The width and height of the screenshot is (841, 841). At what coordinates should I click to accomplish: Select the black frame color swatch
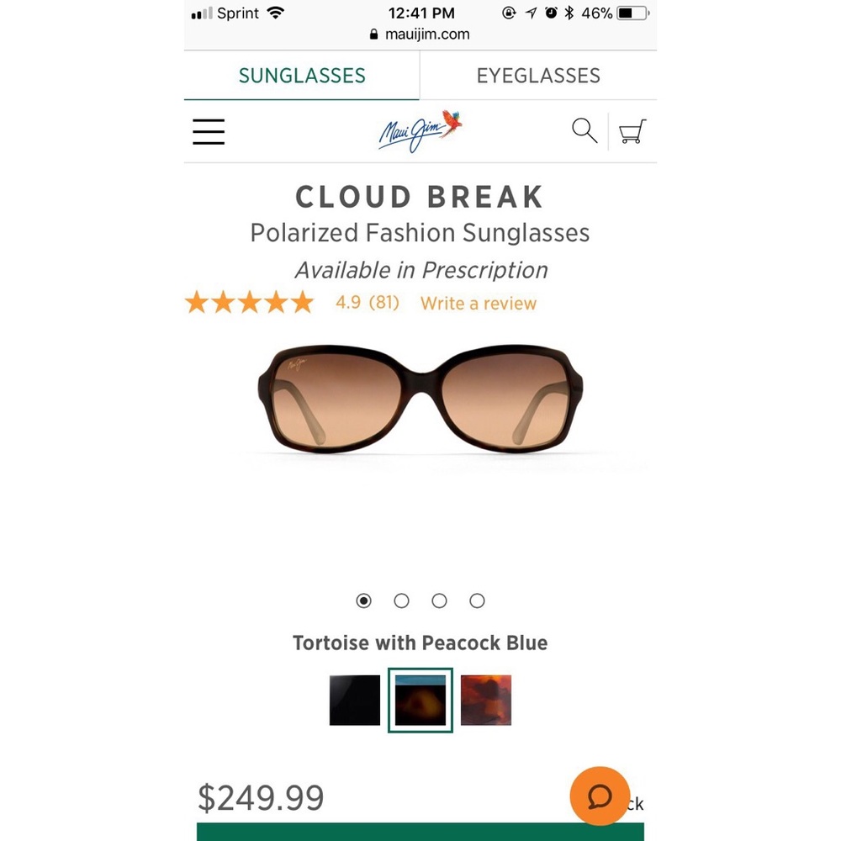click(x=354, y=699)
